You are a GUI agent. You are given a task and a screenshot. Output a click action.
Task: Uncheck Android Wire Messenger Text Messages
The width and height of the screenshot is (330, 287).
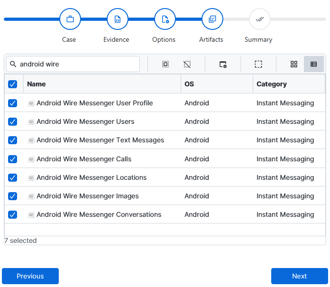pos(13,140)
